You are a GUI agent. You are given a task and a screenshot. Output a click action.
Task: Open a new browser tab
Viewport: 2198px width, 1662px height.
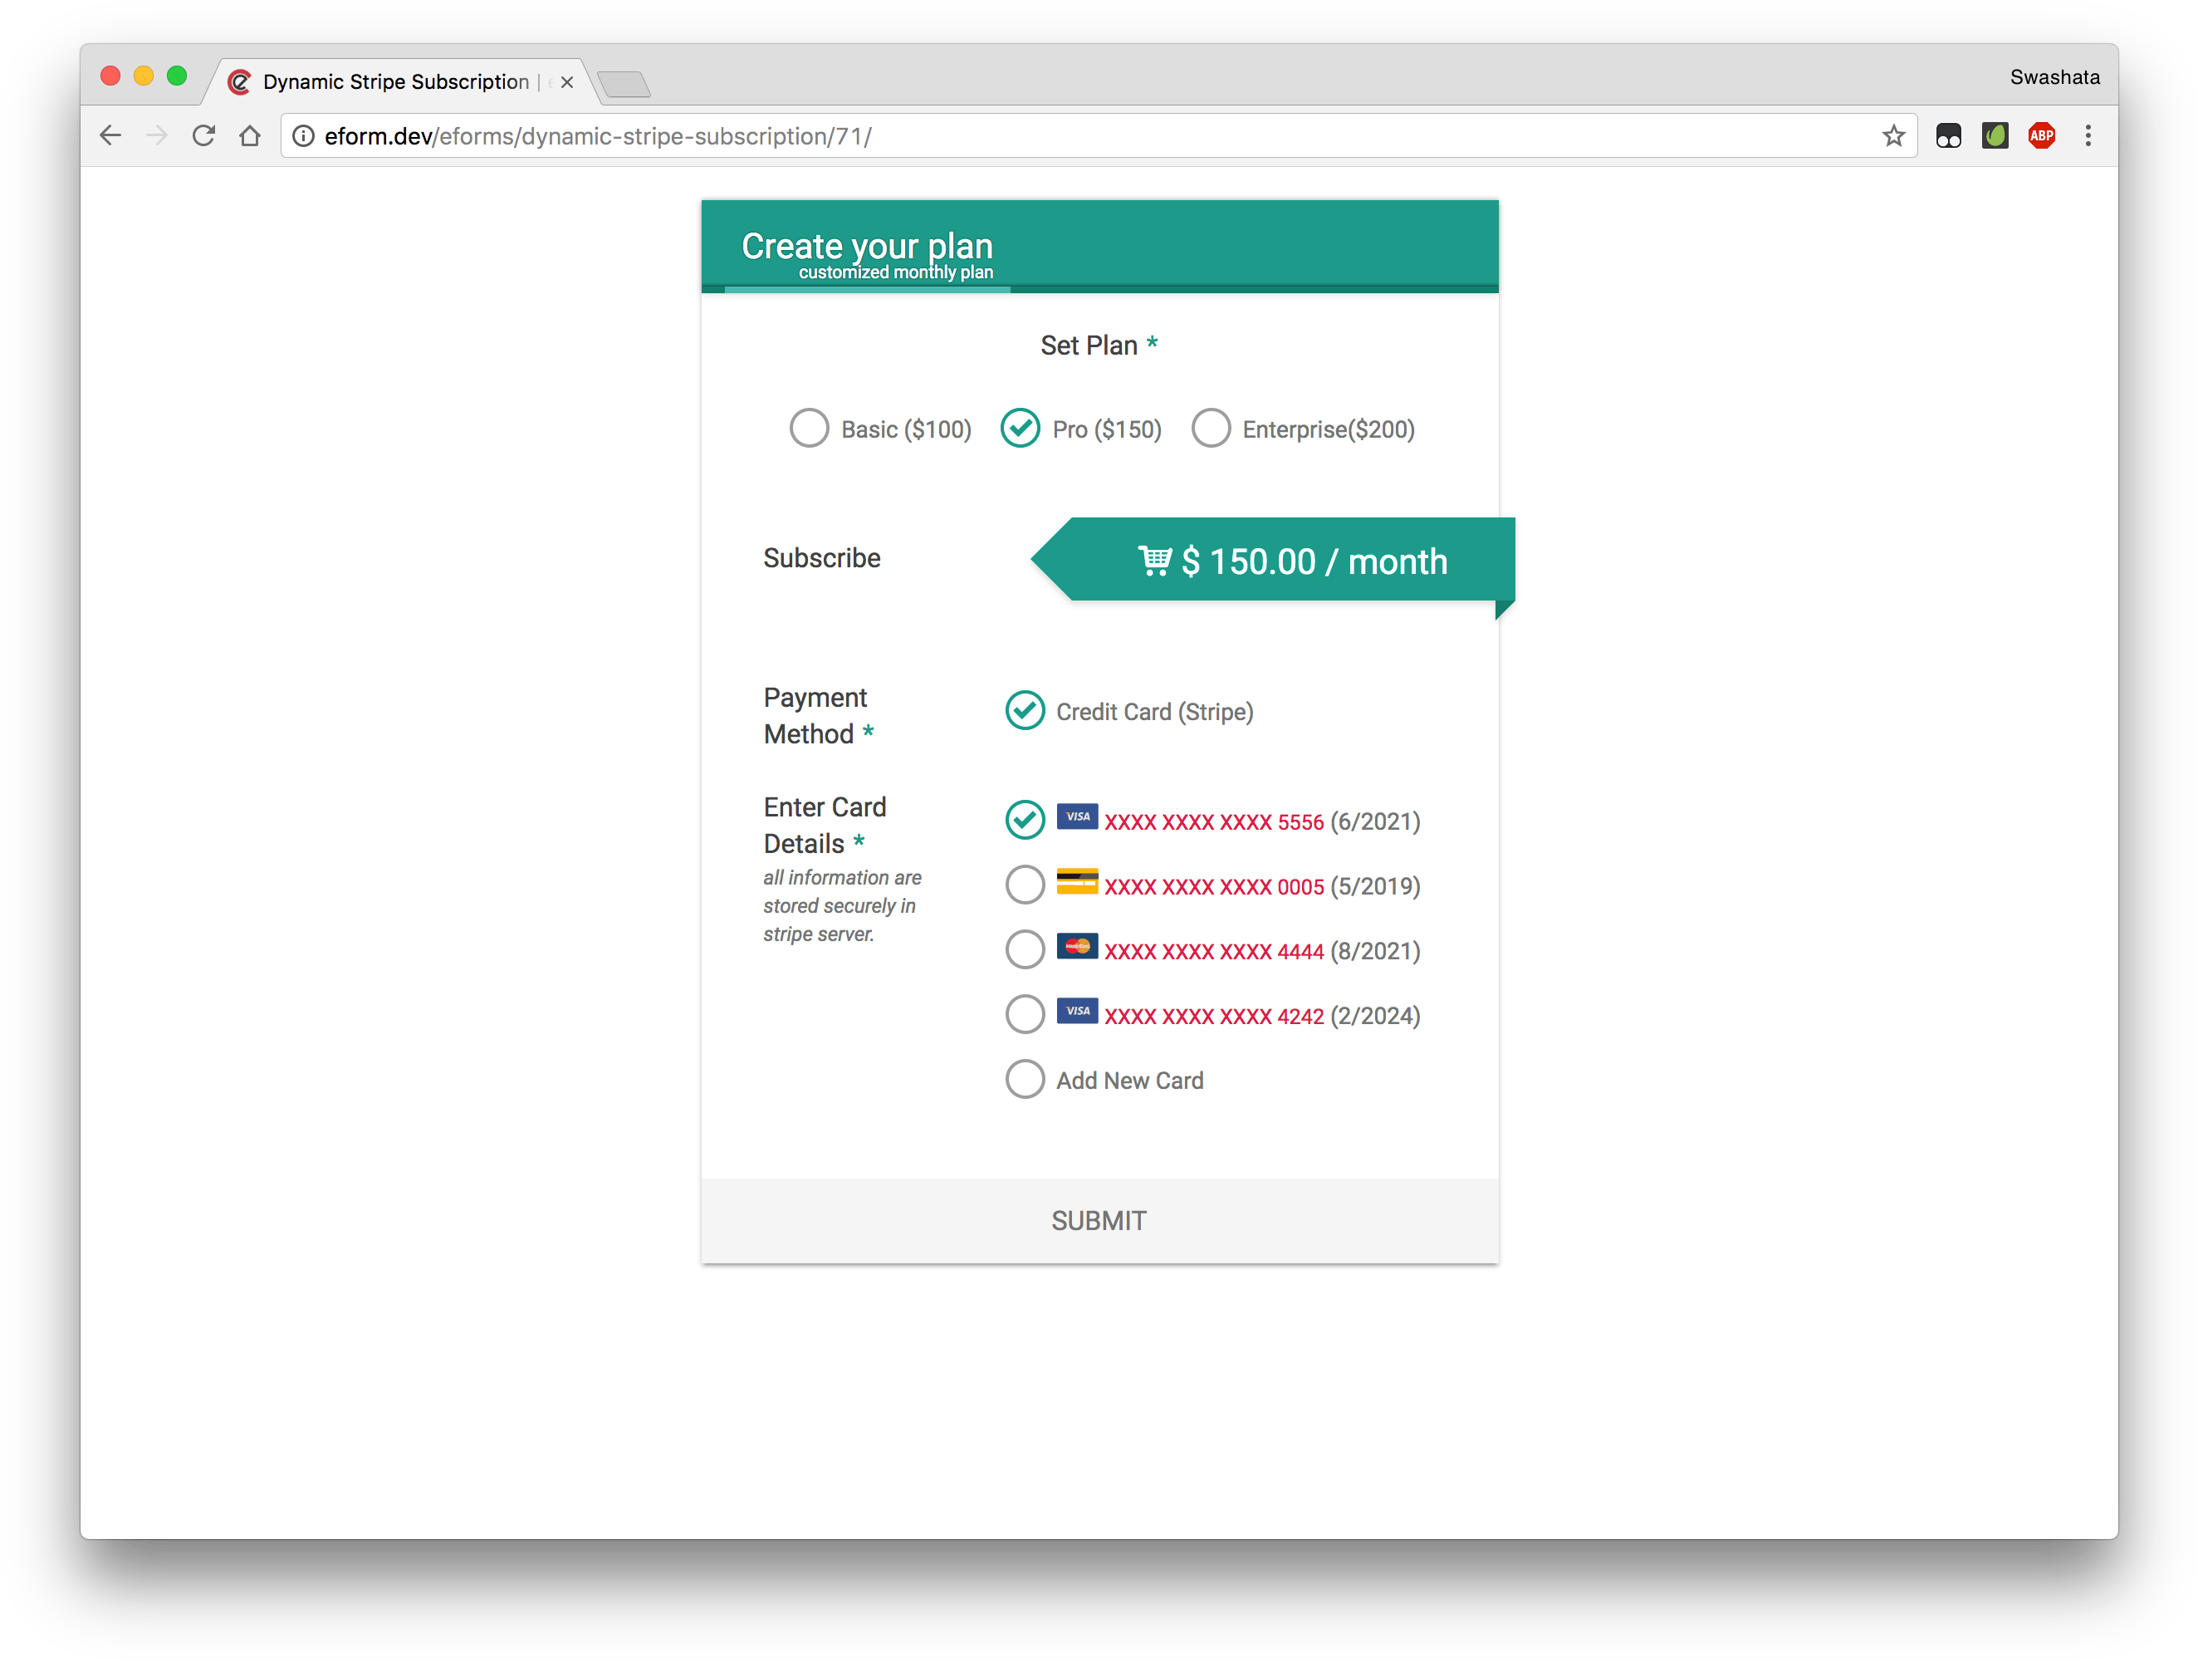pyautogui.click(x=624, y=84)
